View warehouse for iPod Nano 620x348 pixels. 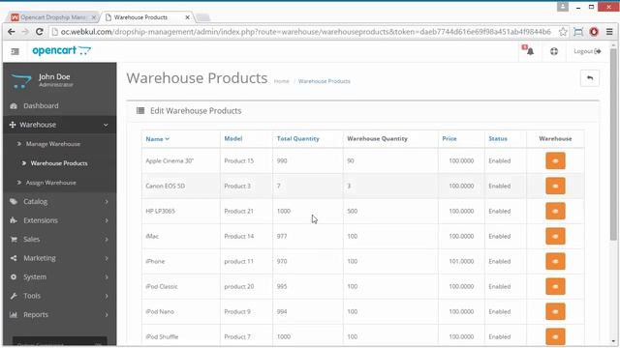click(555, 311)
